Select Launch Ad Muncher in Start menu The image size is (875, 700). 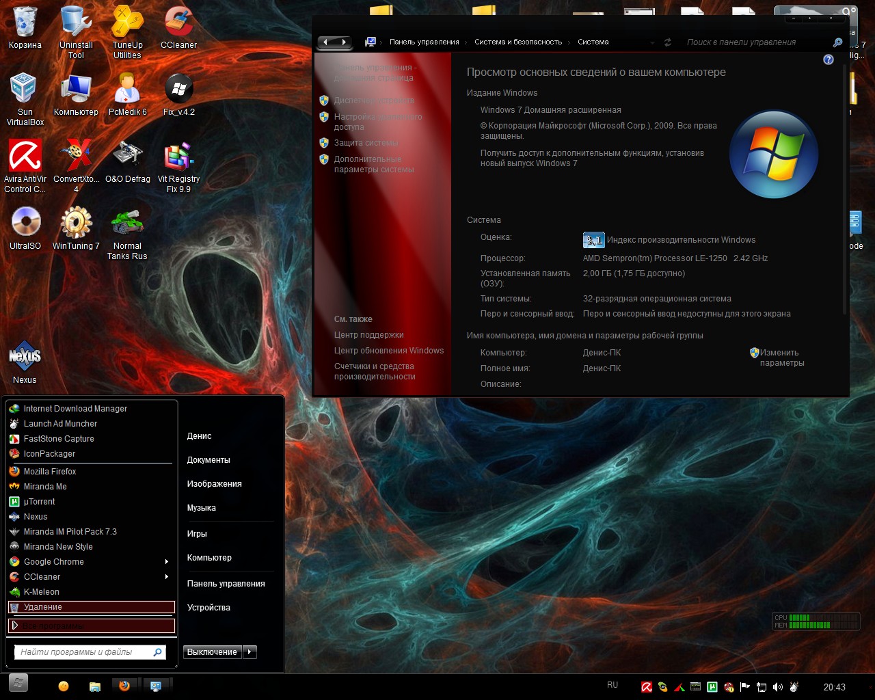[x=92, y=424]
